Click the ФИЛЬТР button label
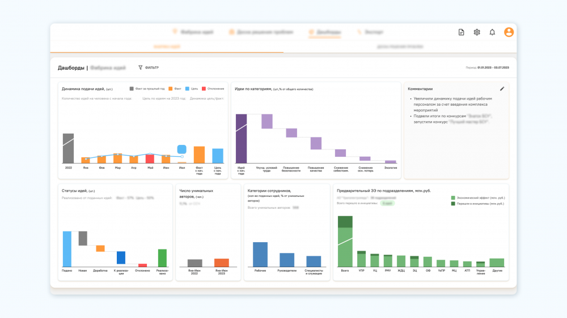Screen dimensions: 567x318 tap(152, 67)
